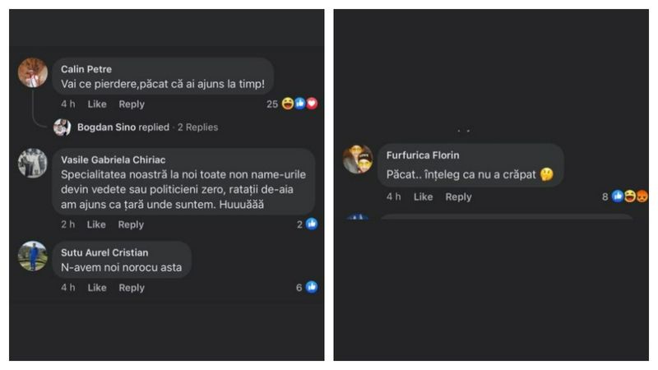Screen dimensions: 658x370
Task: Open Furfurica Florin's profile picture
Action: tap(358, 159)
